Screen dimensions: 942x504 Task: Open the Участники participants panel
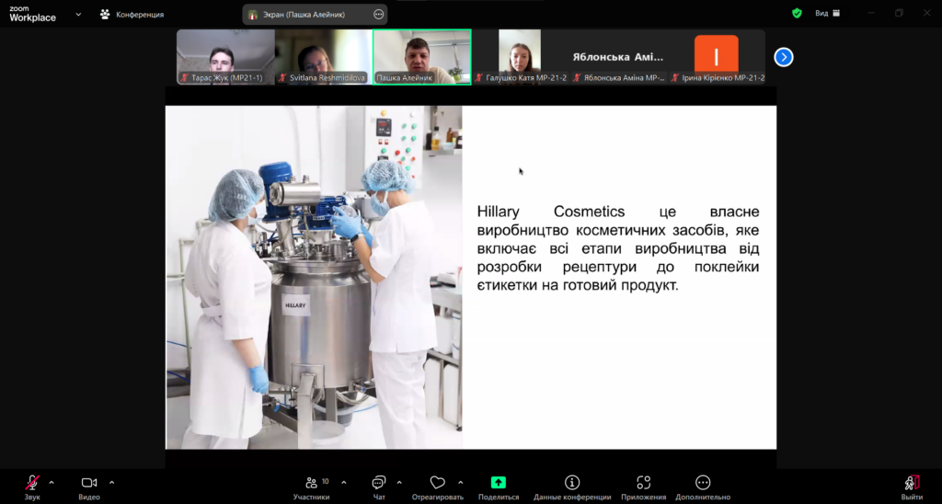coord(311,484)
